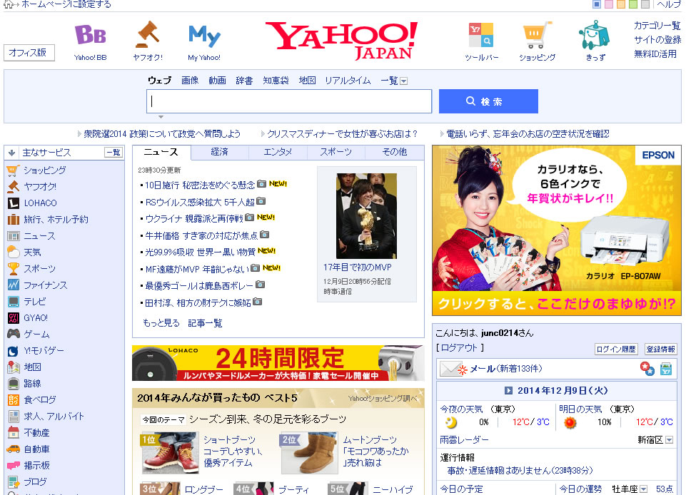
Task: Click the オフィス版 button
Action: [x=29, y=53]
